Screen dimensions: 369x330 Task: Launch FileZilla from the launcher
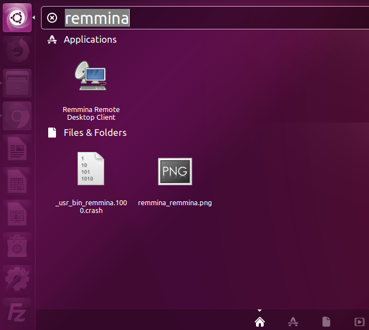pos(17,312)
